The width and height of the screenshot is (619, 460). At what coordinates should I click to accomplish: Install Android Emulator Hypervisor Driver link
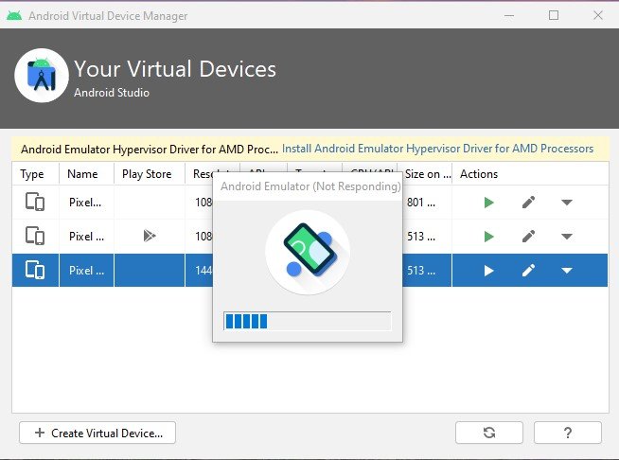click(x=437, y=149)
